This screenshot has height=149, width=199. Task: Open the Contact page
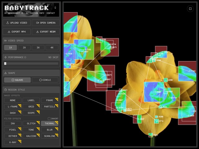tap(51, 13)
